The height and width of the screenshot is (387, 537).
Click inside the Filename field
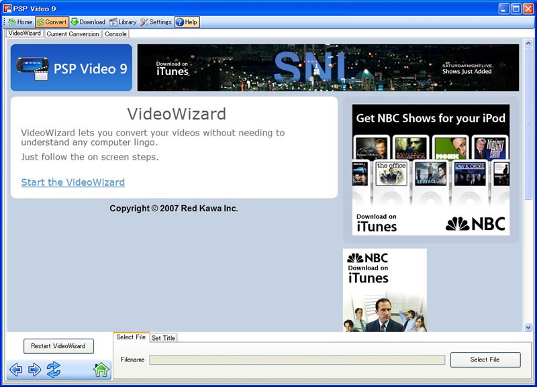point(297,360)
